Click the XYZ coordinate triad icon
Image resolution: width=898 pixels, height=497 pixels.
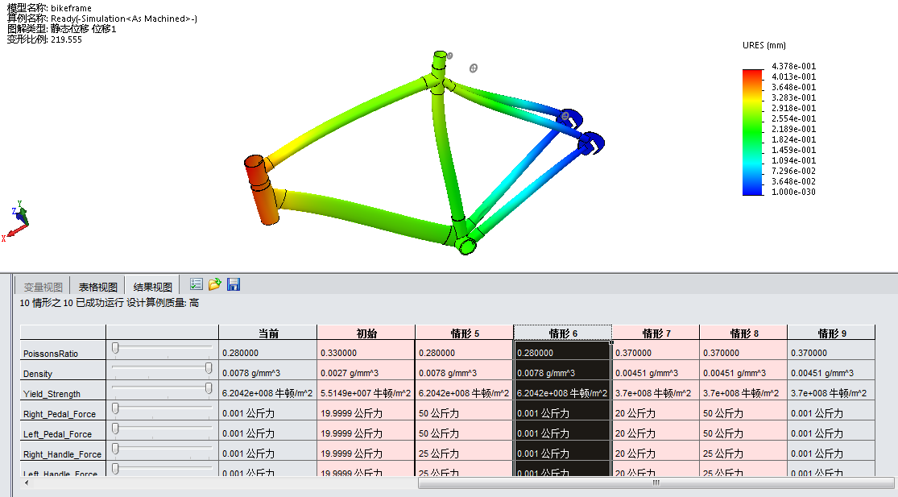[x=19, y=219]
